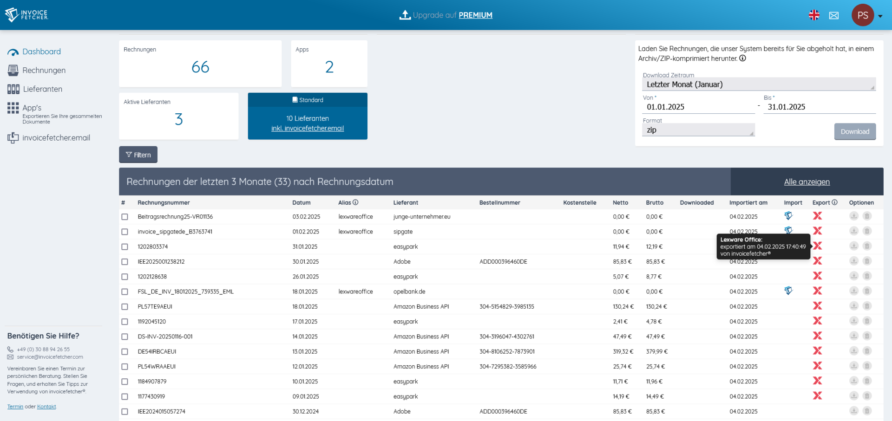Image resolution: width=892 pixels, height=421 pixels.
Task: Click the English language flag icon
Action: (814, 15)
